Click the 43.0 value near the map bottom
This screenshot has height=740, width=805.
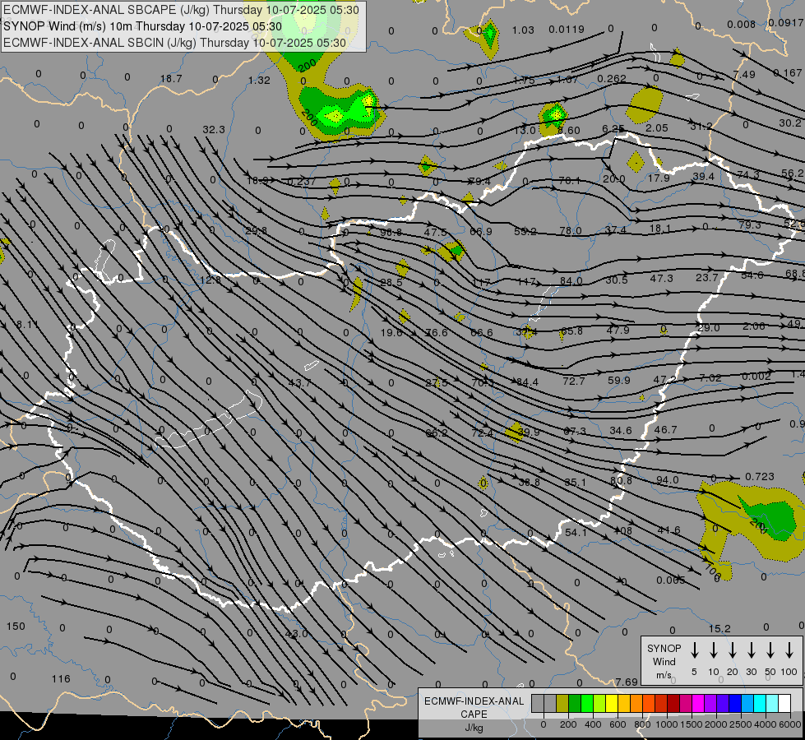click(296, 633)
